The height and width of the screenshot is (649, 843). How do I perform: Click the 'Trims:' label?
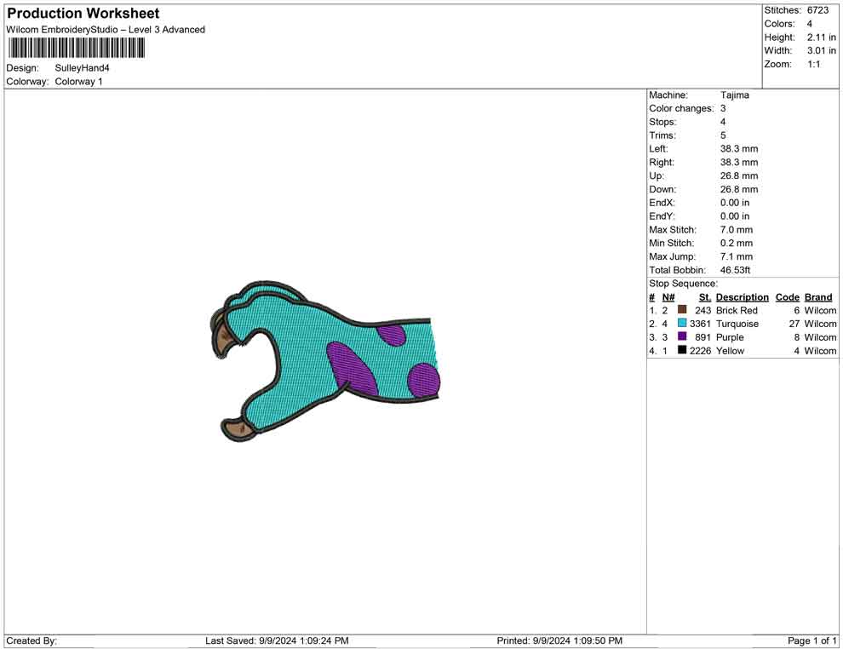click(662, 135)
